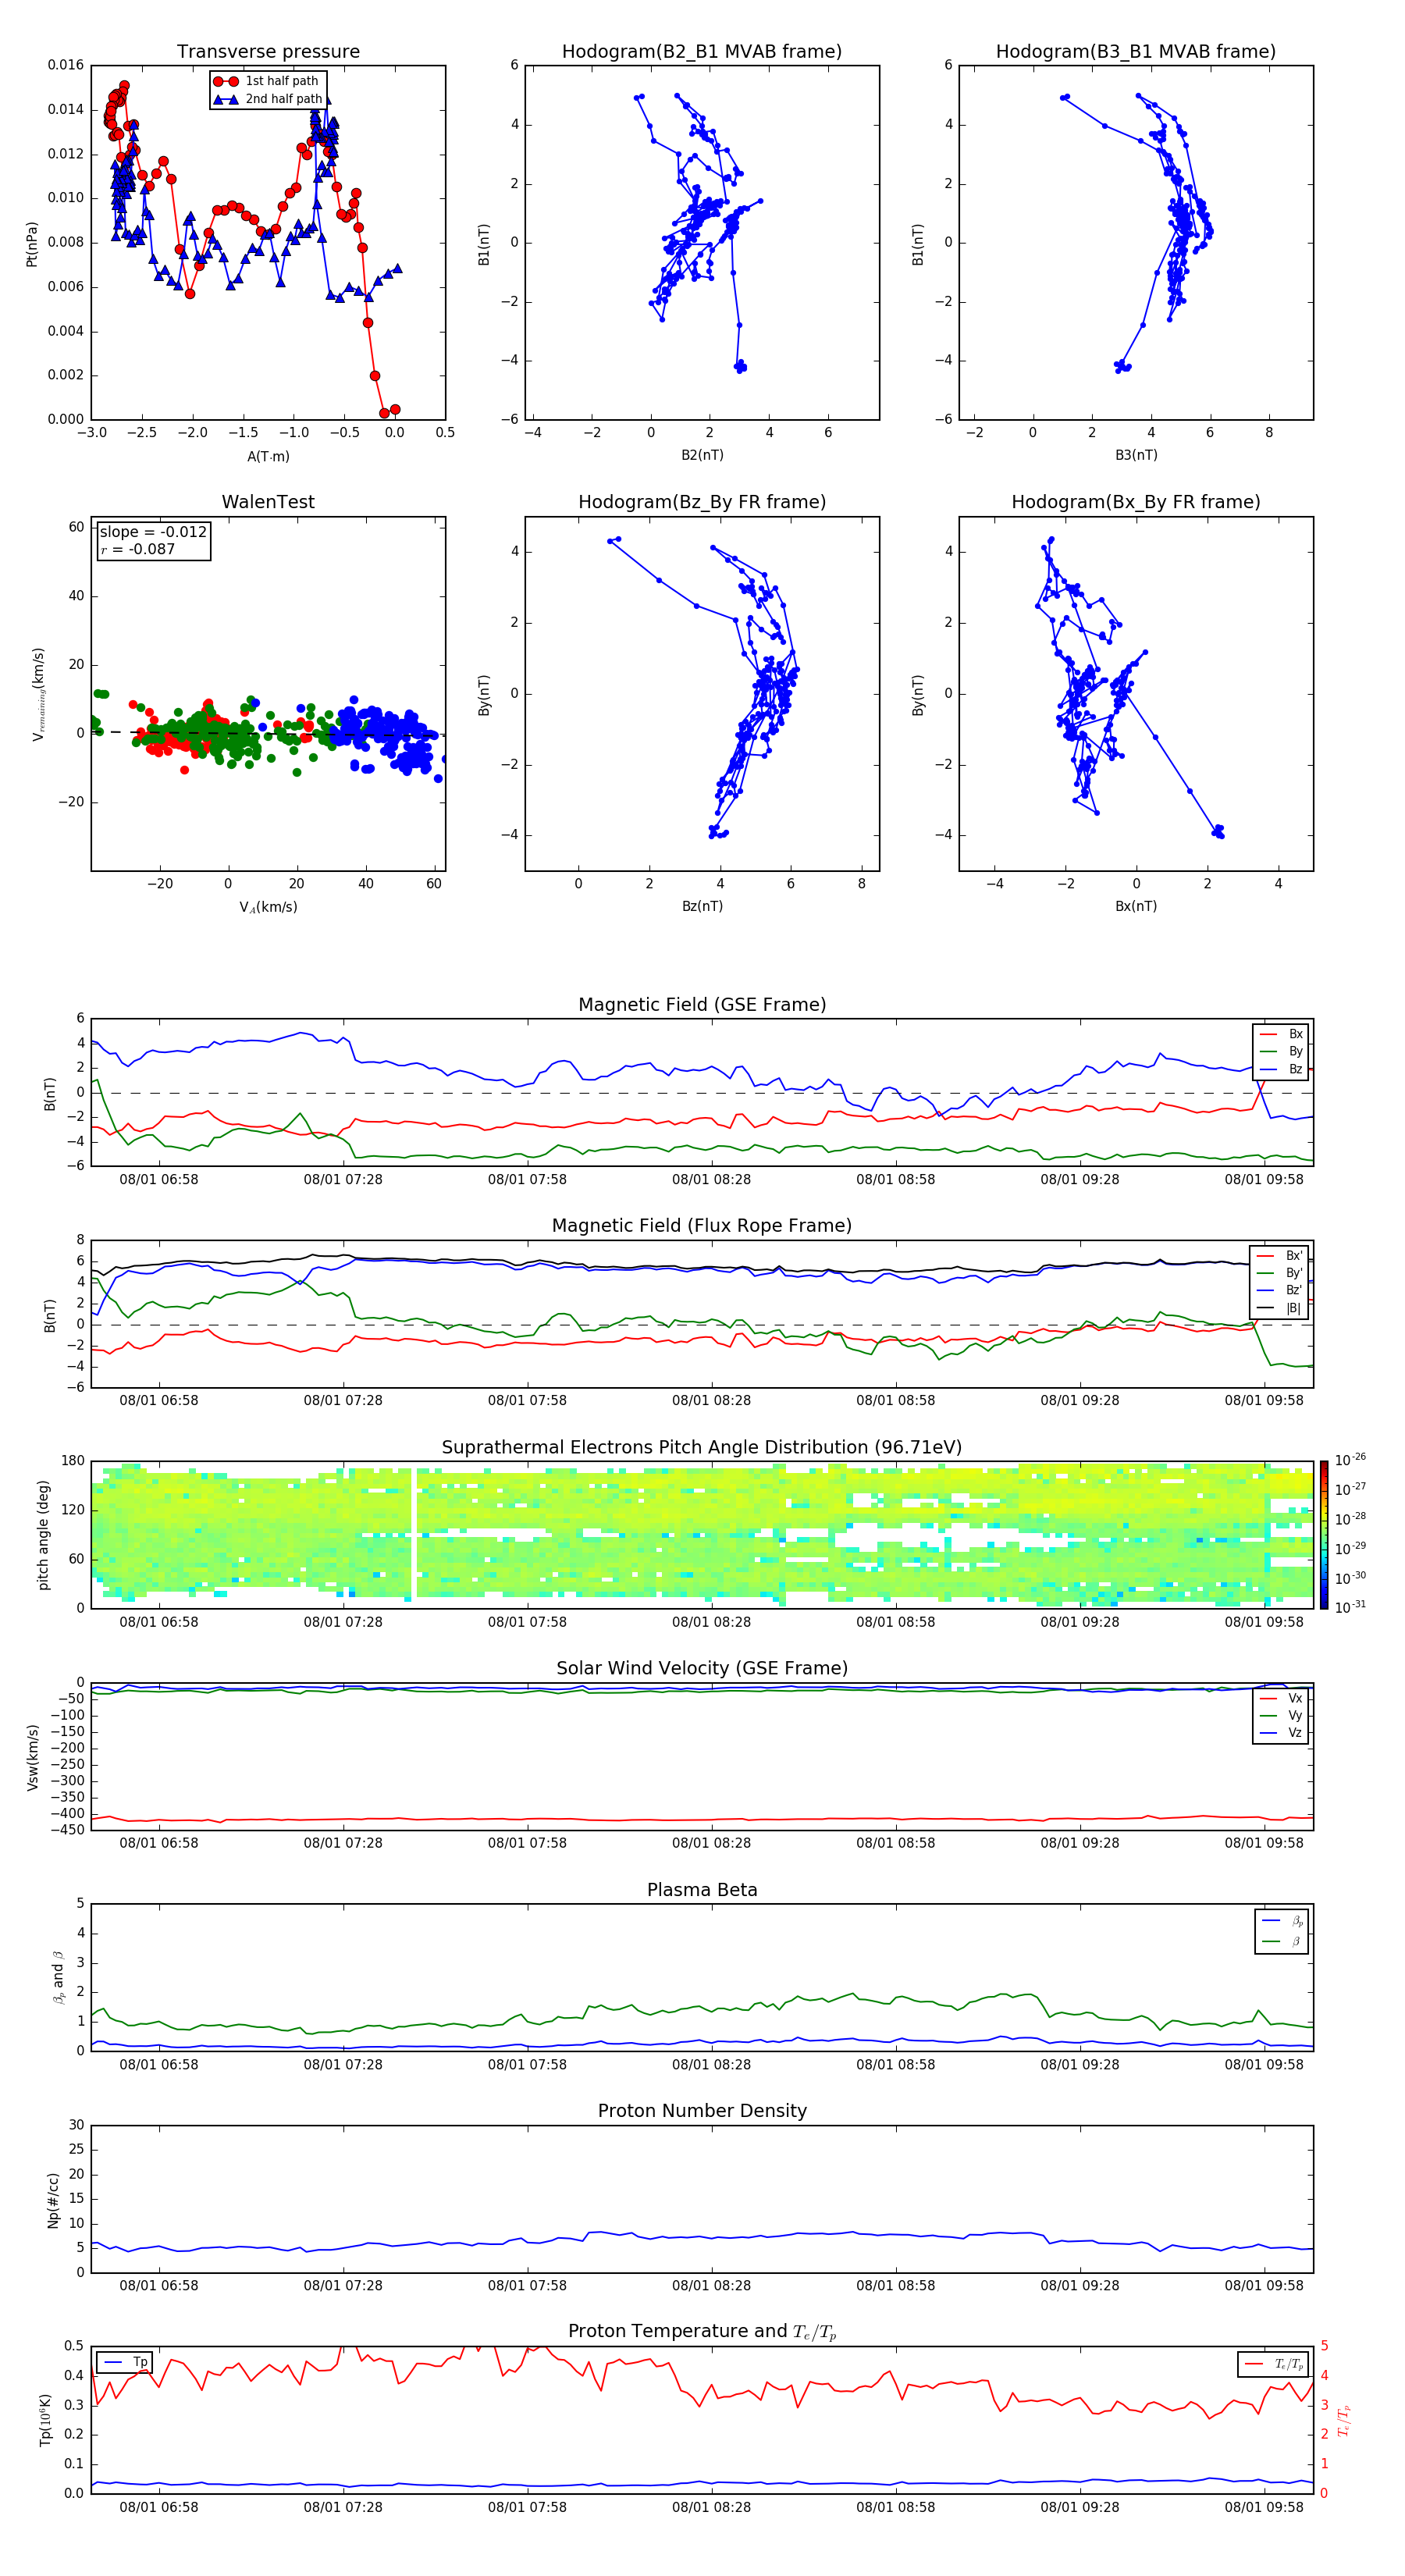Click the 'Hodogram(B3_B1 MVAB frame)' title
Image resolution: width=1405 pixels, height=2576 pixels.
pyautogui.click(x=1136, y=52)
